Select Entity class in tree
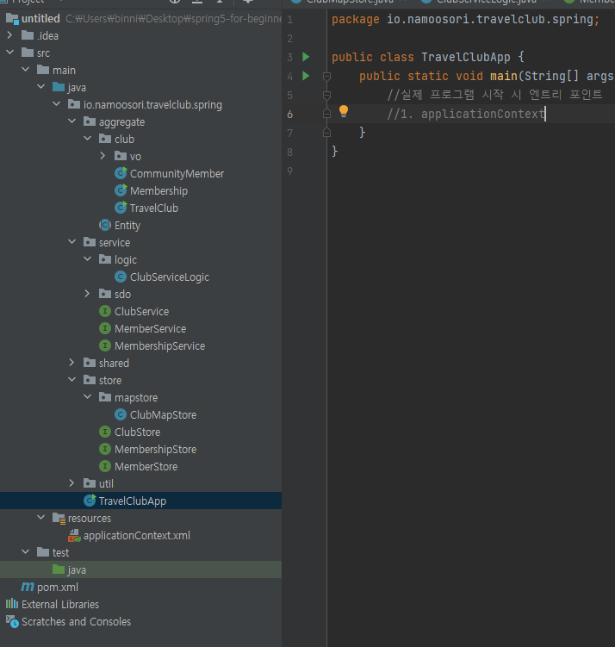This screenshot has width=615, height=647. coord(127,226)
